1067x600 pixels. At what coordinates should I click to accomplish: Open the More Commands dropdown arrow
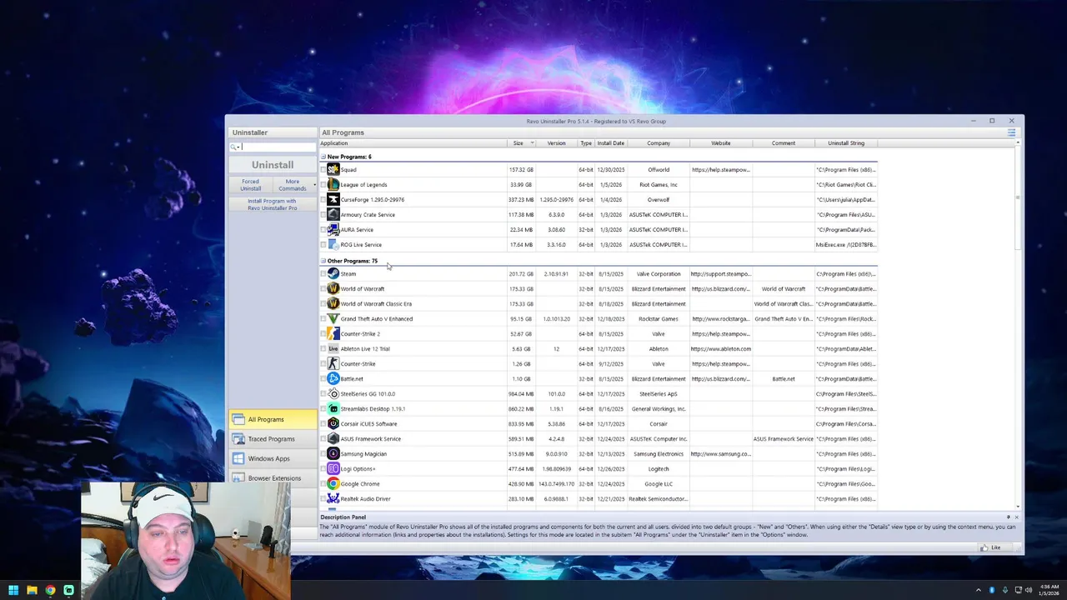(x=314, y=185)
